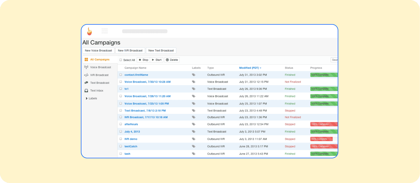Image resolution: width=420 pixels, height=183 pixels.
Task: Expand the Labels section in the sidebar
Action: (91, 98)
